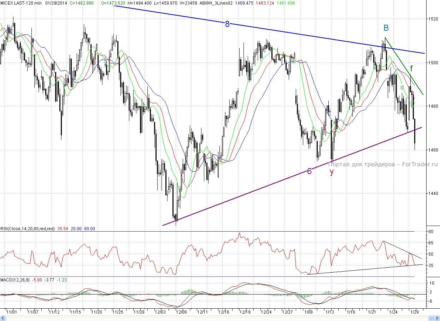This screenshot has width=440, height=321.
Task: Click the MACD value -5.00
Action: (37, 280)
